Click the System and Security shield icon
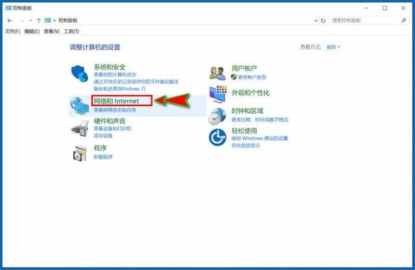Viewport: 415px width, 270px height. point(80,74)
